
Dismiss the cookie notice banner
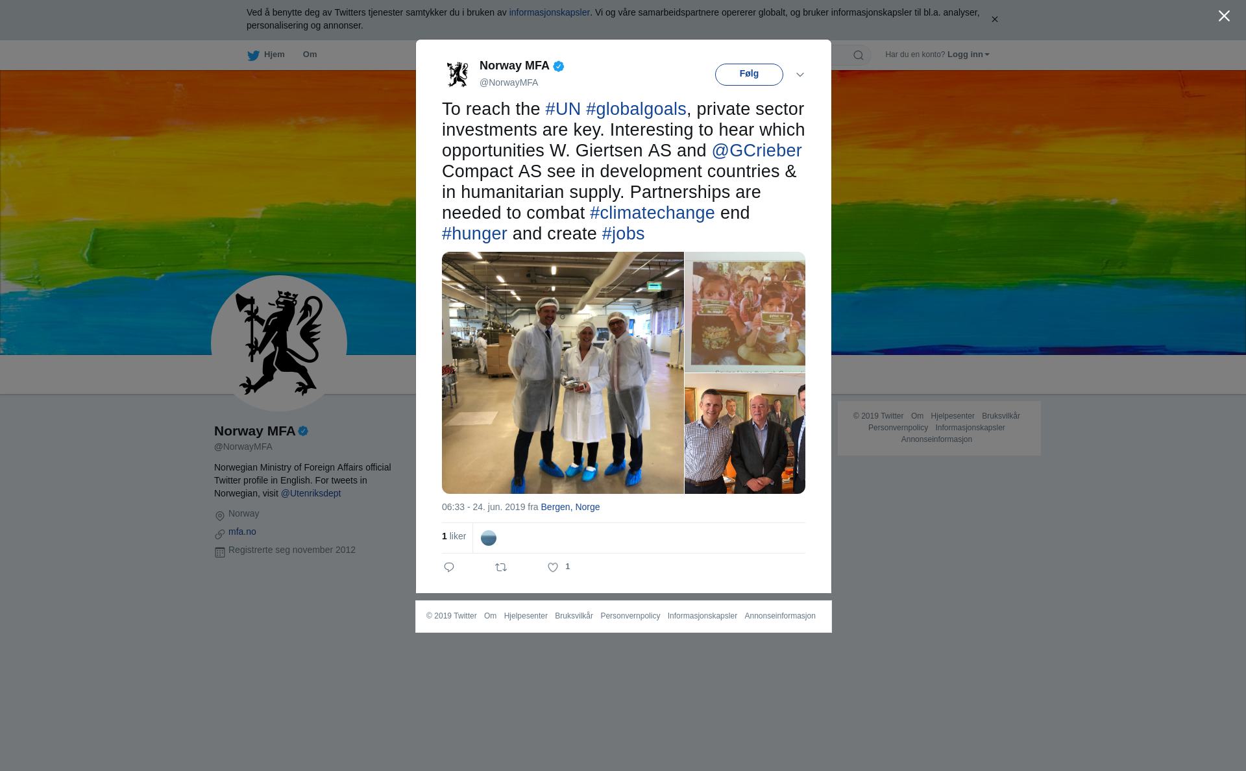tap(994, 19)
